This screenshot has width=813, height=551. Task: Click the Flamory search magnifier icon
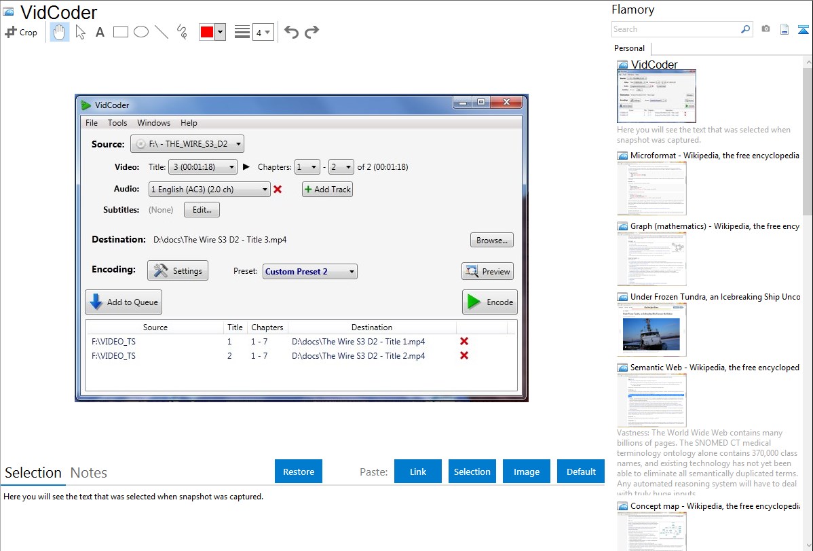(x=745, y=29)
